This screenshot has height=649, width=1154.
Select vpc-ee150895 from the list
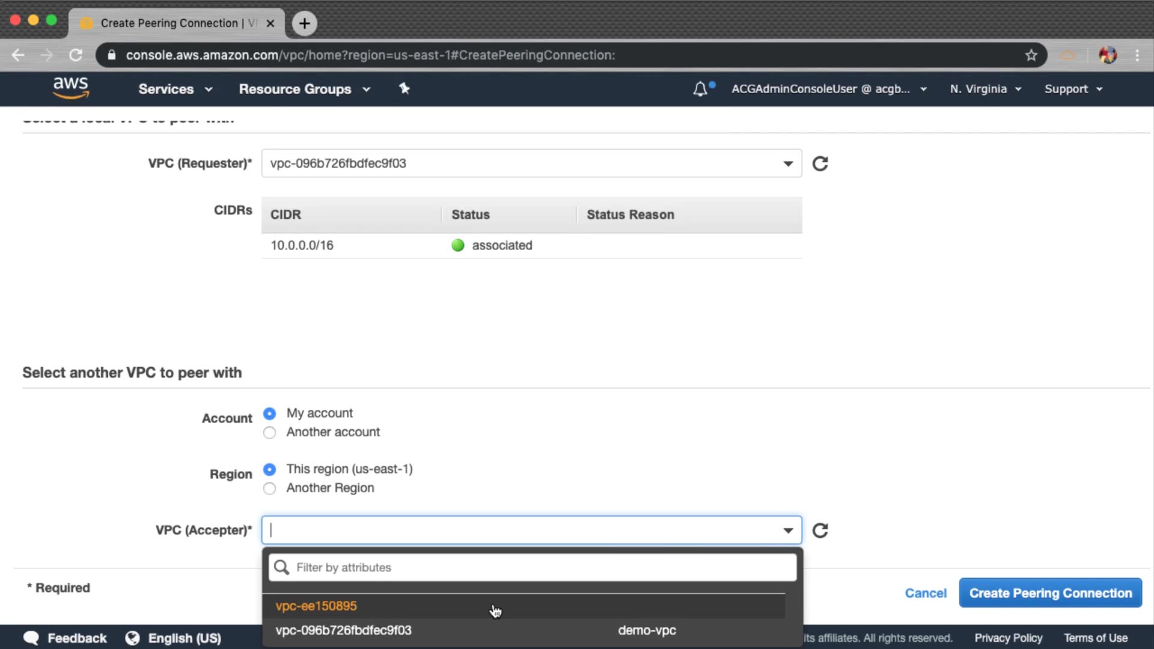tap(316, 606)
